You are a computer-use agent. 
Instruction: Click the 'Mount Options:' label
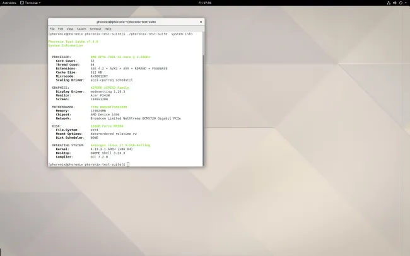[69, 134]
